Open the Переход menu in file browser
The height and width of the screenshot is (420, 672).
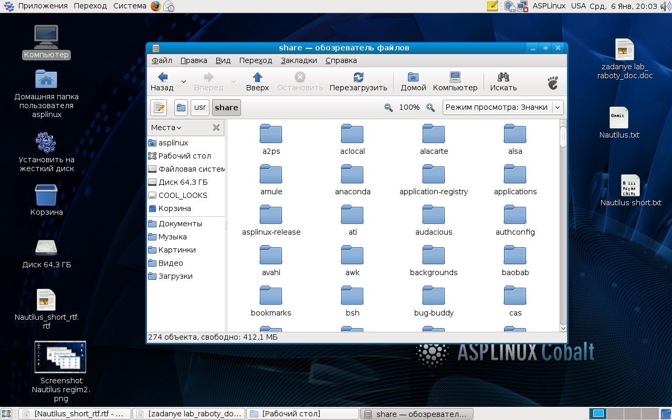(256, 60)
